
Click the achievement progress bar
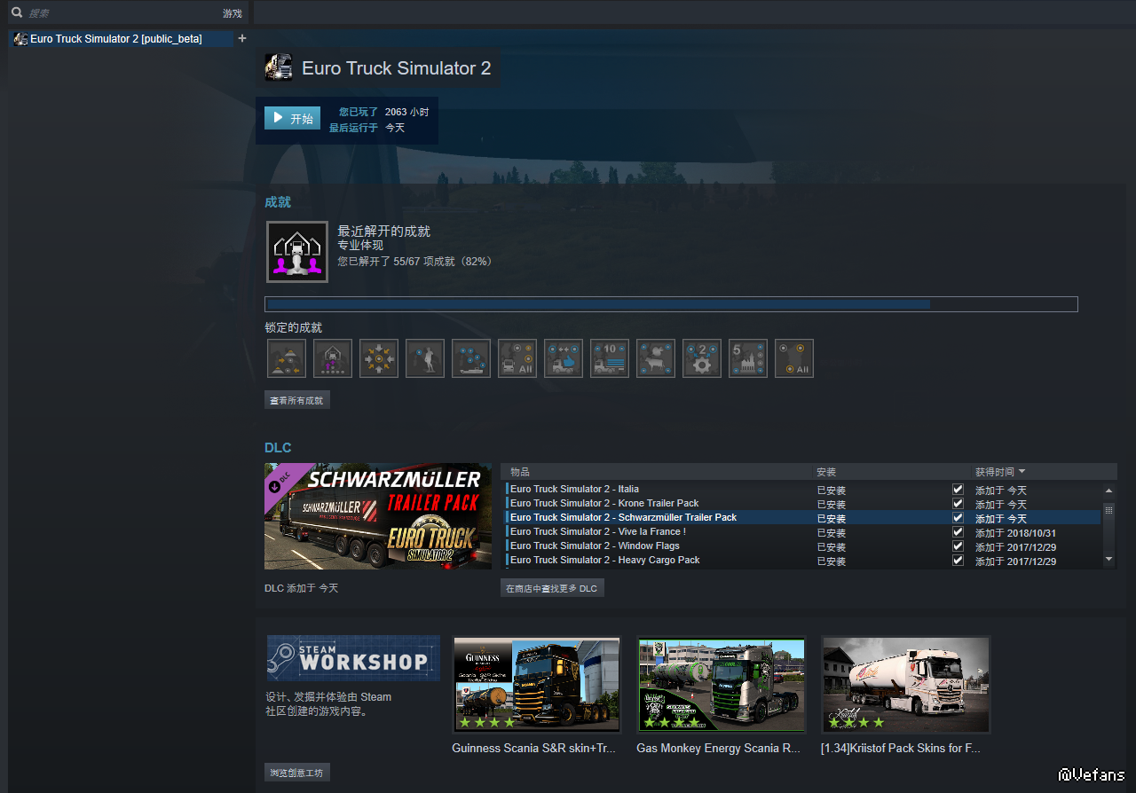coord(671,304)
